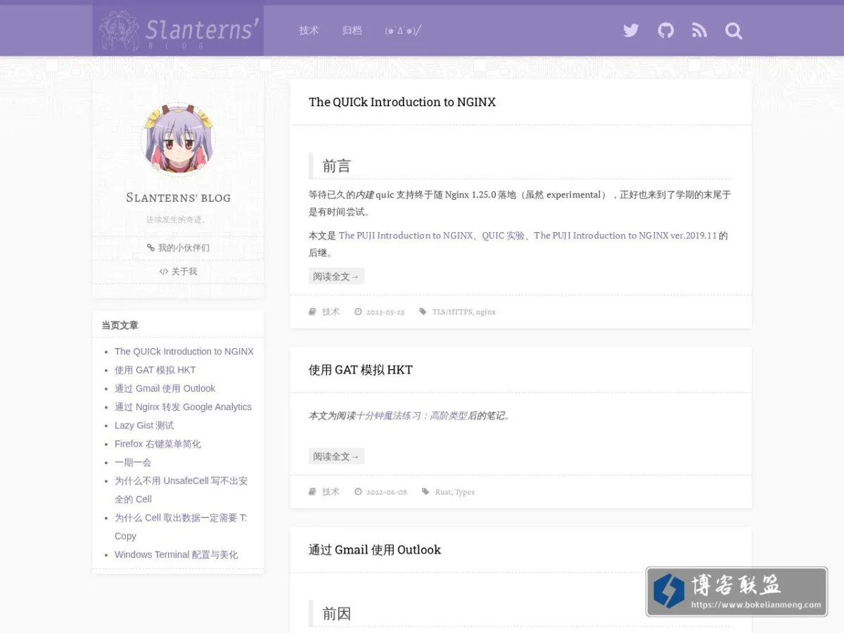Select sidebar item Lazy Gist 测试
The width and height of the screenshot is (844, 633).
tap(144, 426)
